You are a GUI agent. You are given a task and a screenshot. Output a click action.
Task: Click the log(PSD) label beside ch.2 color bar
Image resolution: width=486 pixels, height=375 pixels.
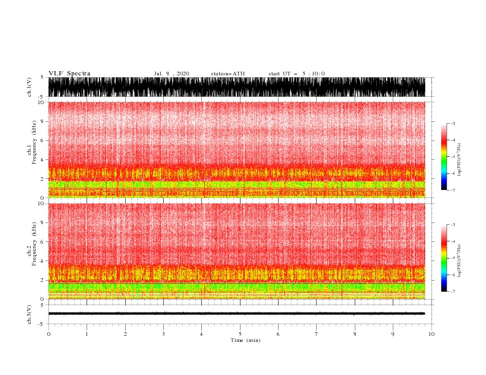point(459,260)
